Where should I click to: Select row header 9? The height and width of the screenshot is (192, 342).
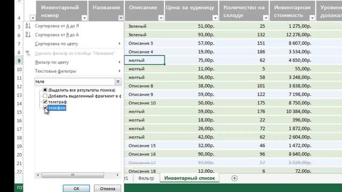point(19,60)
